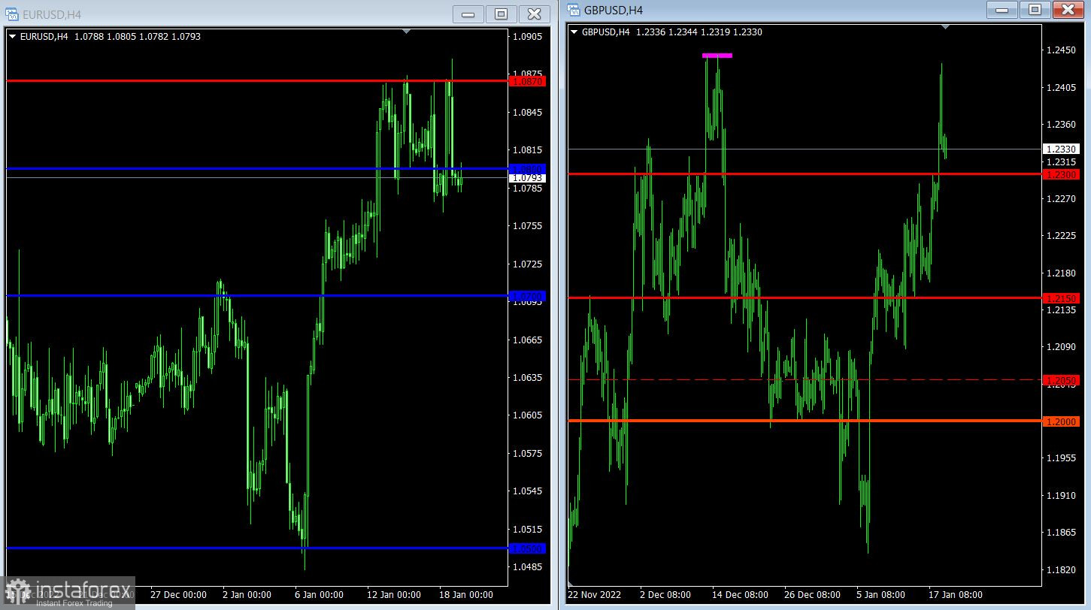Image resolution: width=1091 pixels, height=610 pixels.
Task: Click 1.0905 on the EURUSD price scale
Action: tap(526, 37)
